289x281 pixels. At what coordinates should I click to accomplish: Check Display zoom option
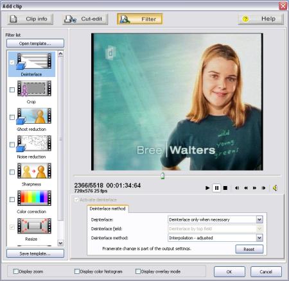[16, 271]
